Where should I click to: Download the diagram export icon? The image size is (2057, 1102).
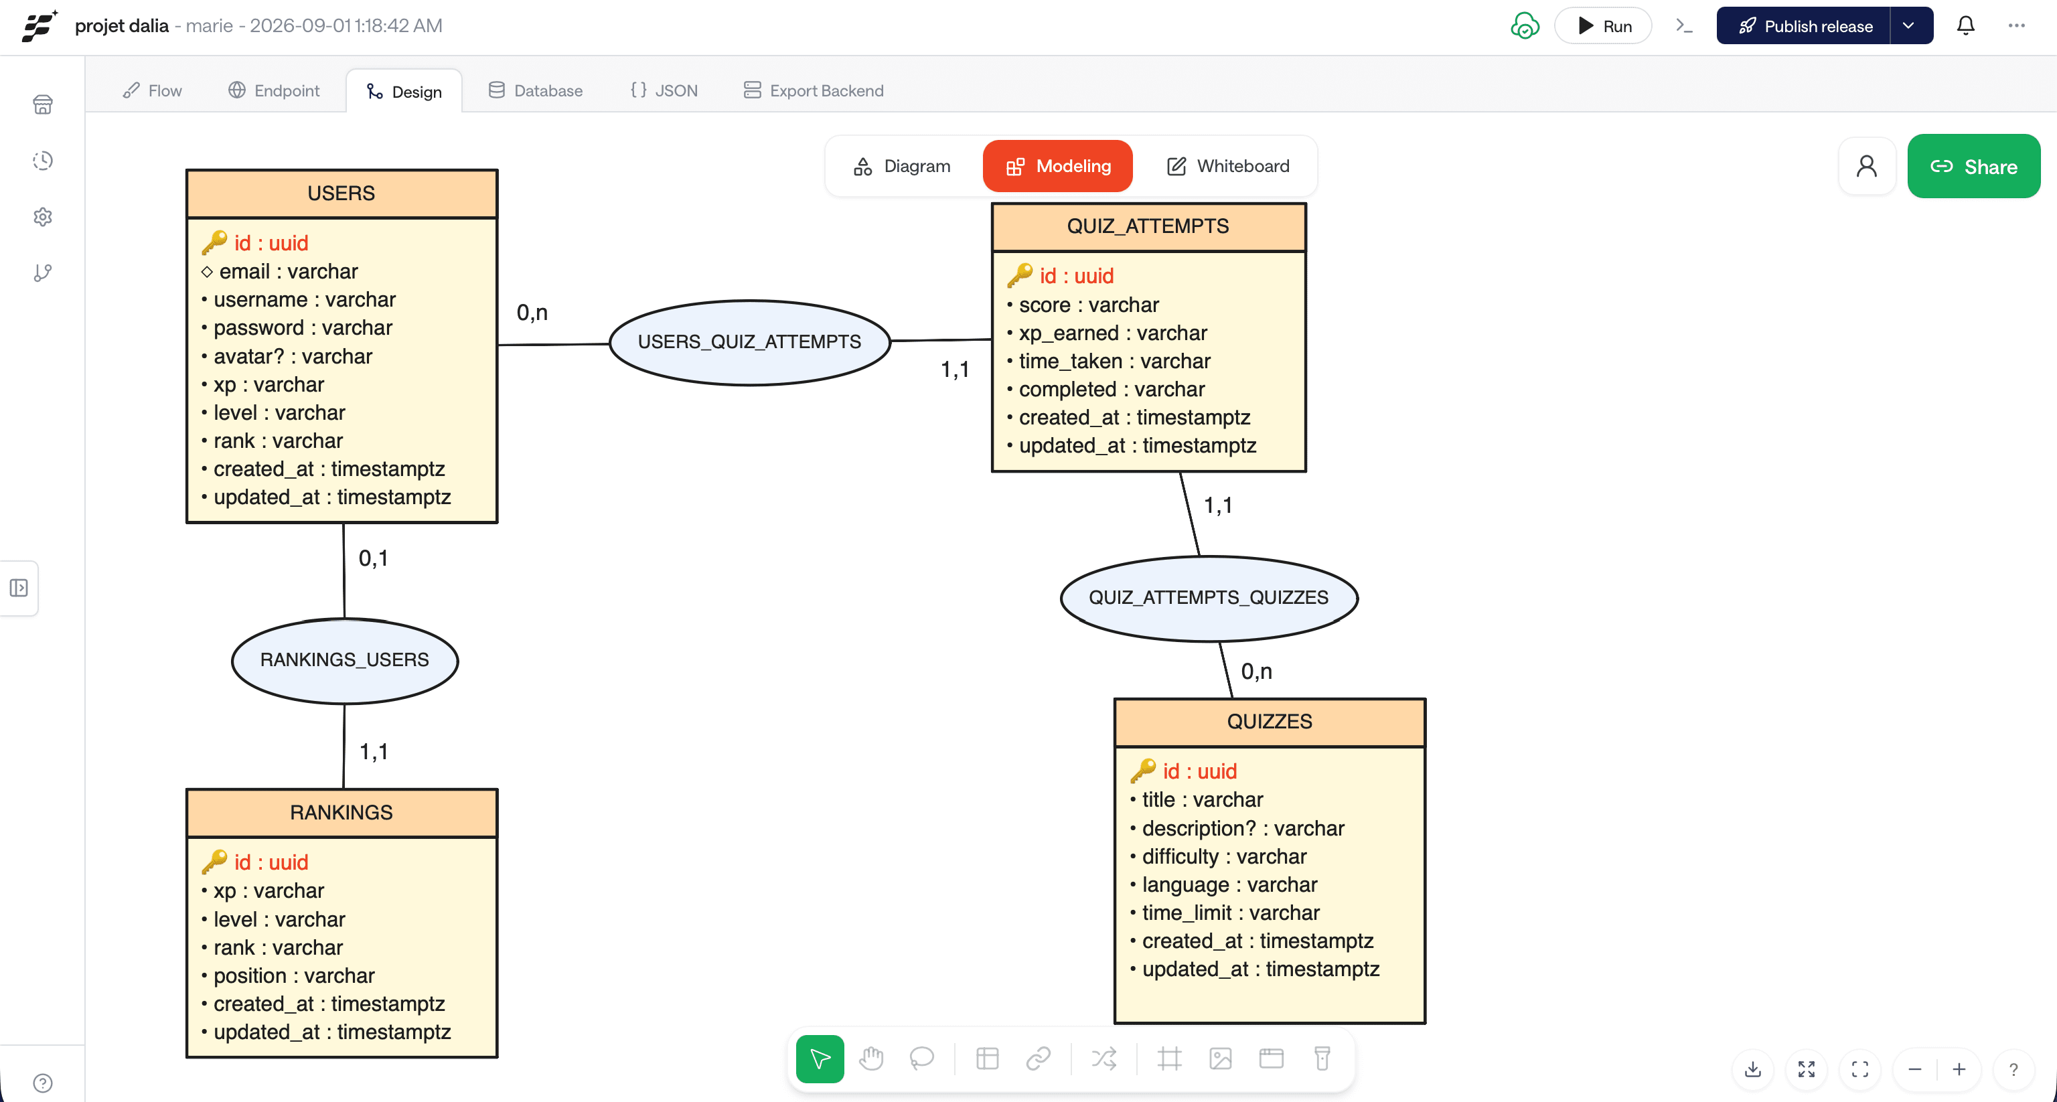[1753, 1069]
